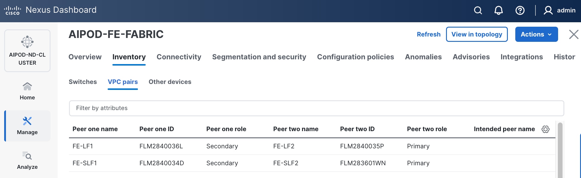
Task: Open the Anomalies tab
Action: point(423,57)
